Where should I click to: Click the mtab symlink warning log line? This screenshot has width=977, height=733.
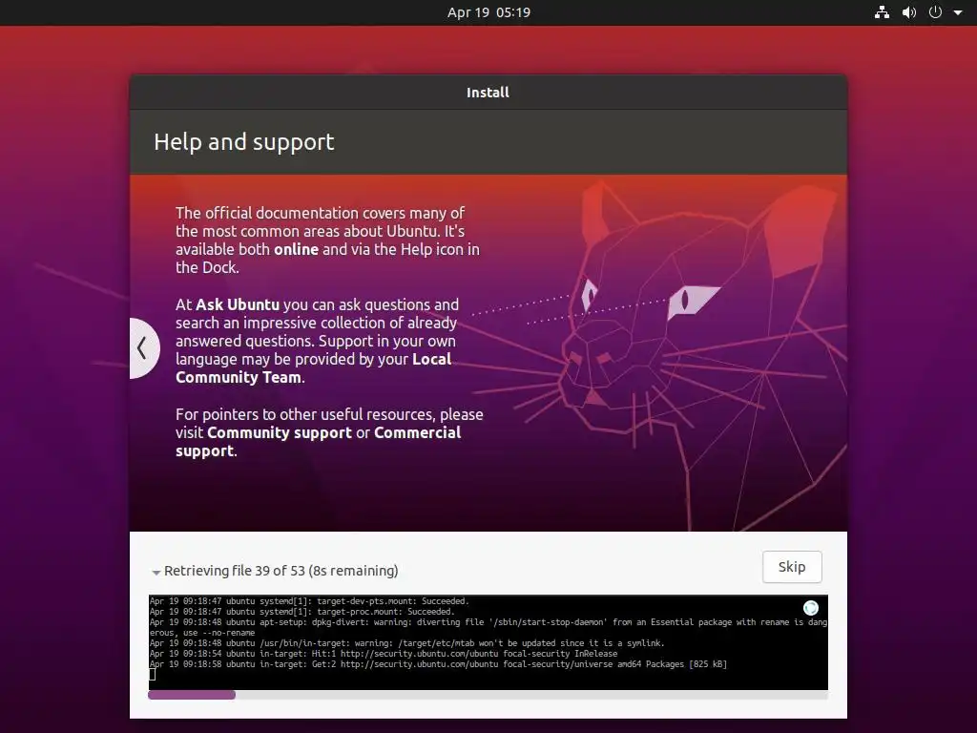coord(406,643)
